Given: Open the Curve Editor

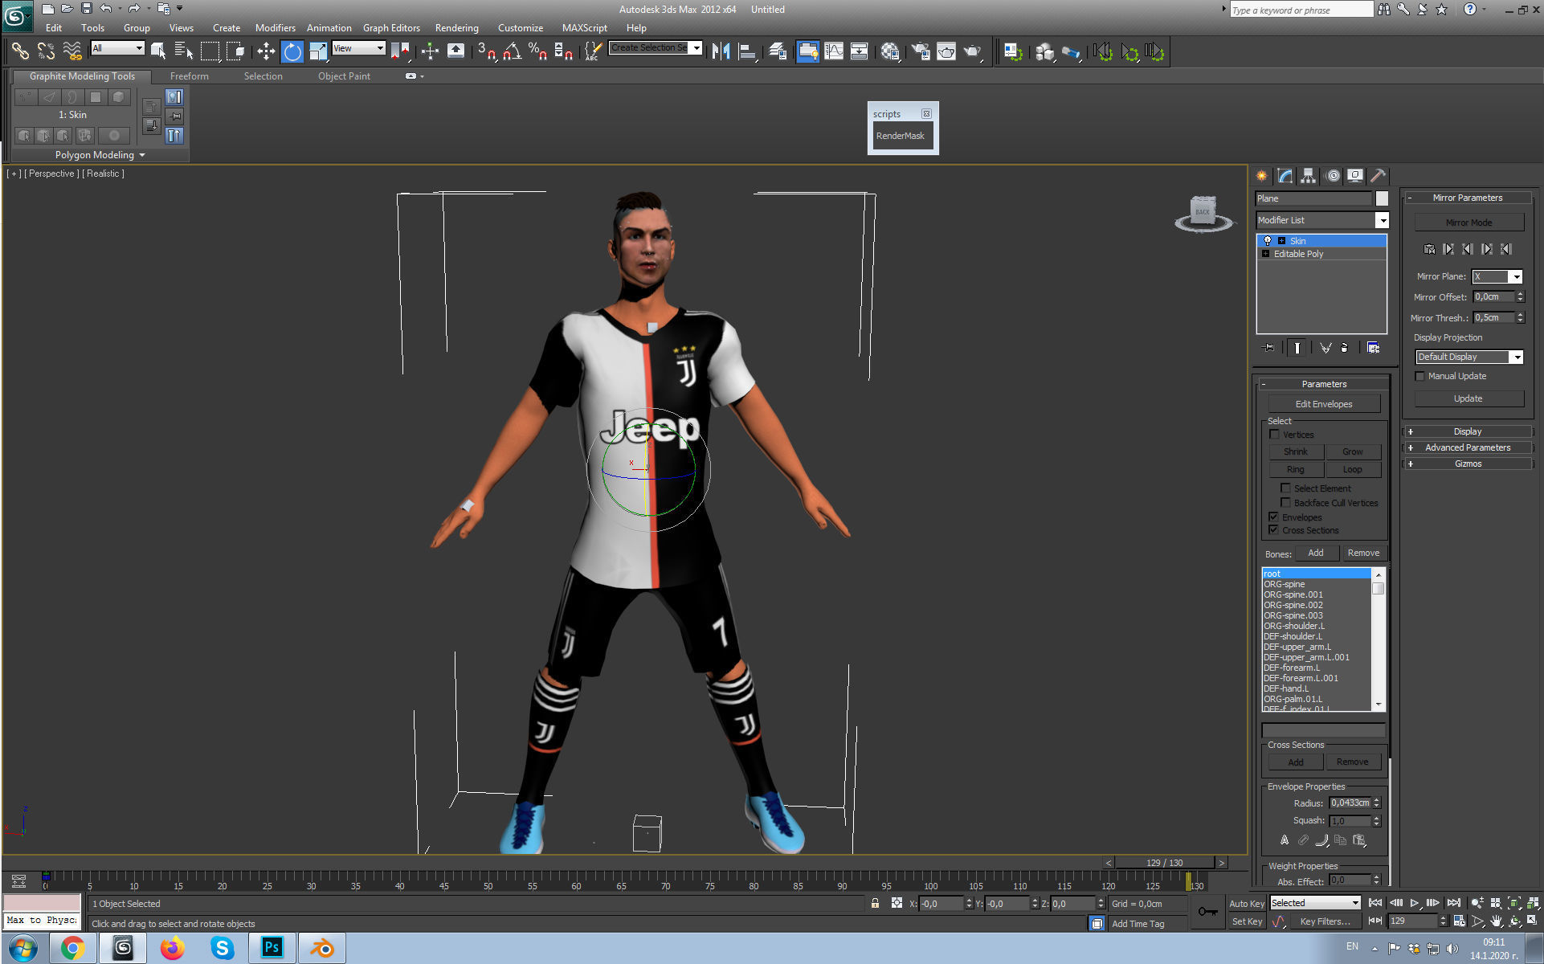Looking at the screenshot, I should tap(834, 52).
